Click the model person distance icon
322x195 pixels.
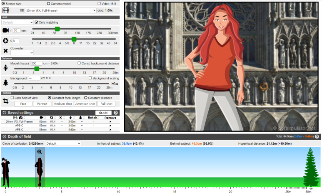coord(5,68)
